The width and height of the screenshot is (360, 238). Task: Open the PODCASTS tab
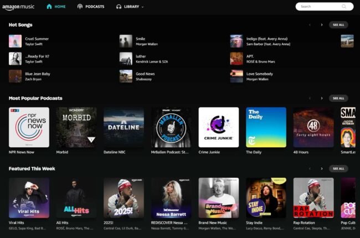point(91,7)
